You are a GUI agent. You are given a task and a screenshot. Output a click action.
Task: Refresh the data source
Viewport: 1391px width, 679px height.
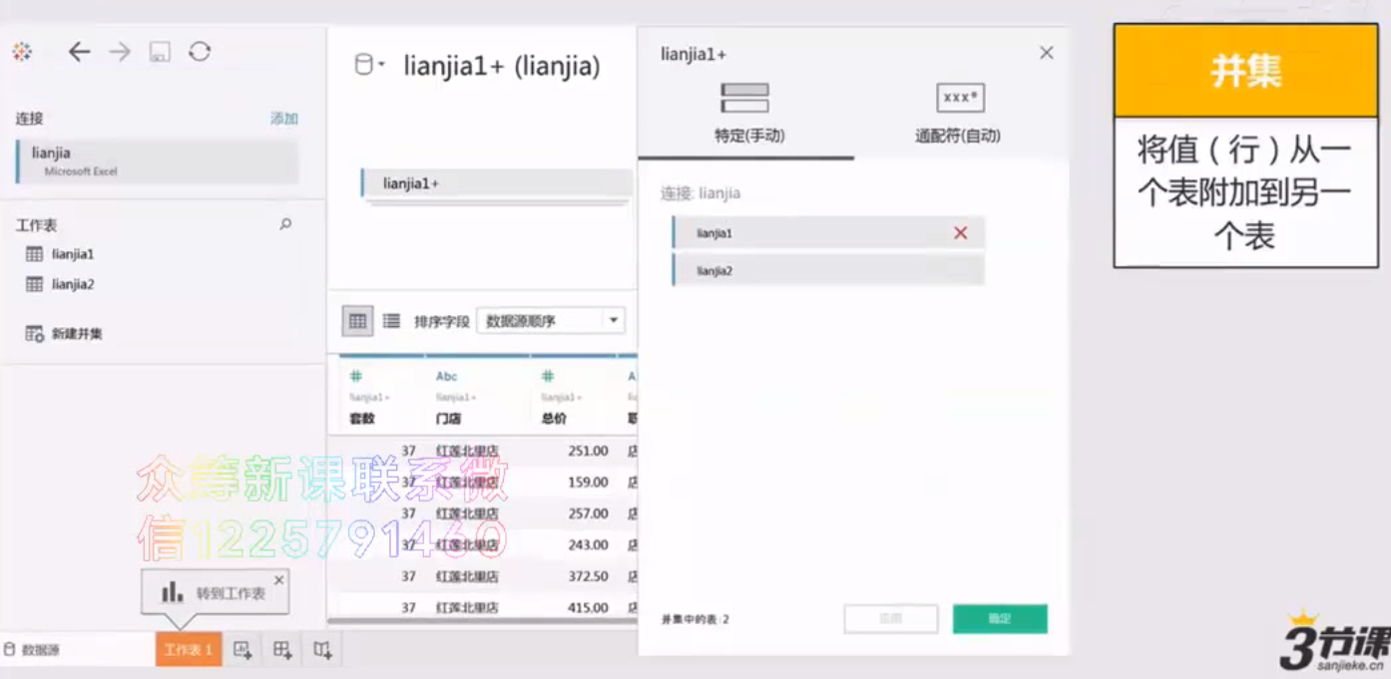[200, 52]
